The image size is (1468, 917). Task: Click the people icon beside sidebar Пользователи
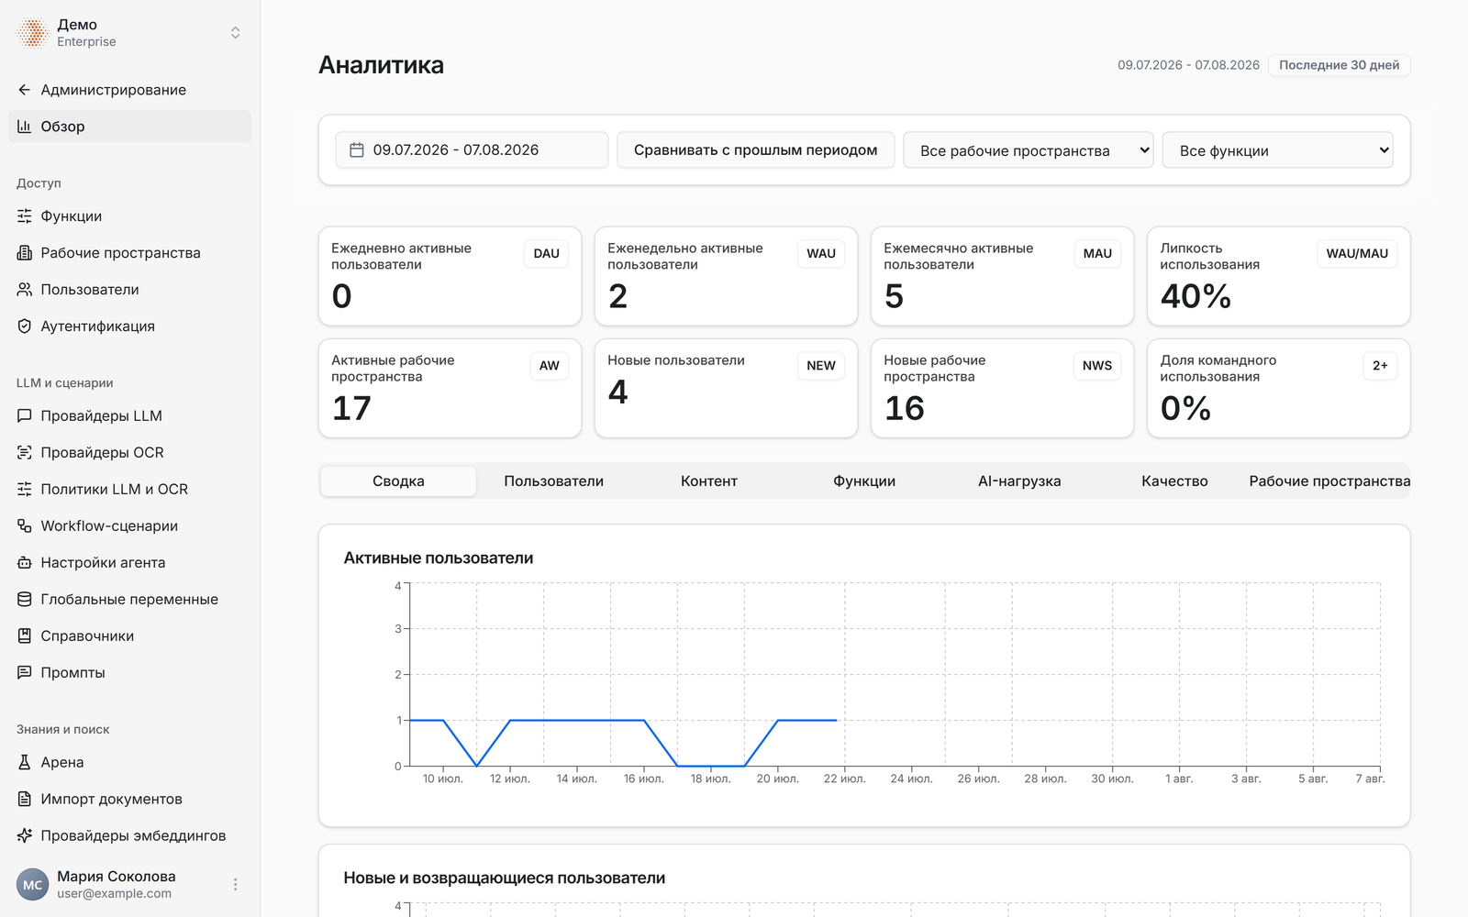25,290
